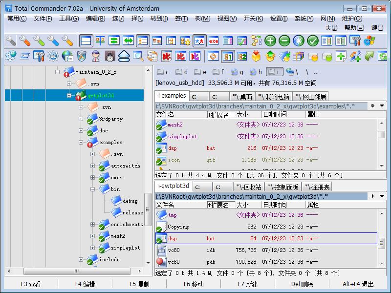Open the 视图(V) menu
This screenshot has height=293, width=391.
click(227, 19)
